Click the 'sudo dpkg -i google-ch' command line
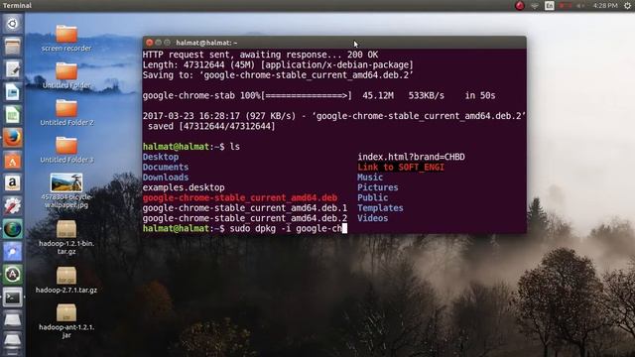Image resolution: width=635 pixels, height=357 pixels. 286,228
